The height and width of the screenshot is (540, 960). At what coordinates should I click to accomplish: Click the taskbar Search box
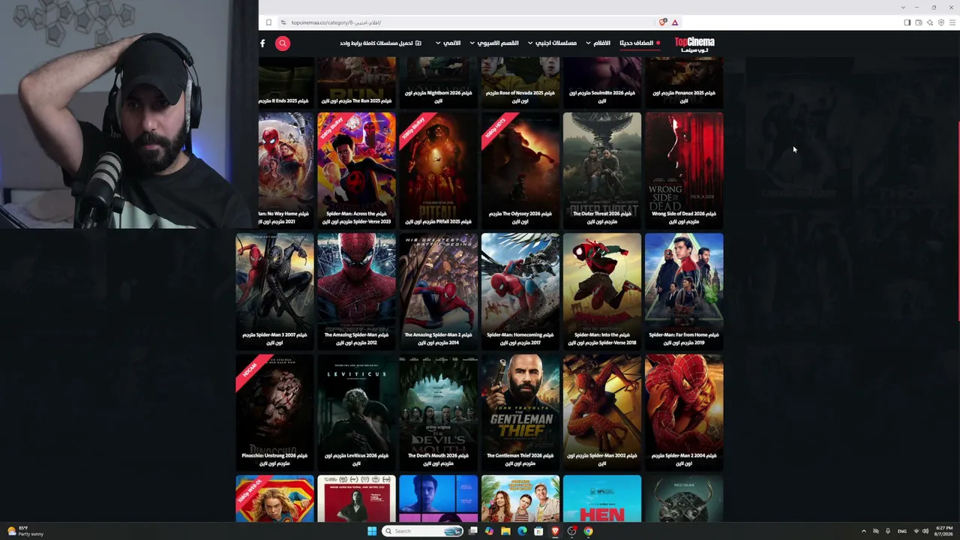tap(424, 531)
